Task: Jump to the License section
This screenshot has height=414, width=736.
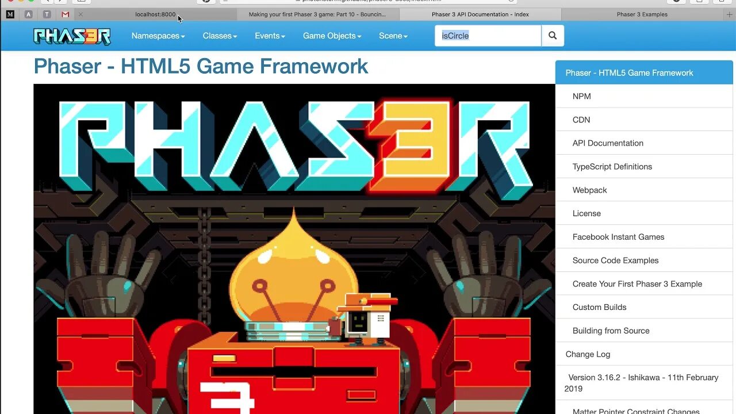Action: (644, 213)
